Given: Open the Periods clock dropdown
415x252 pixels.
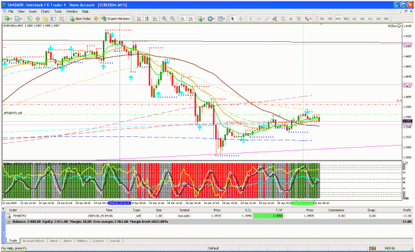Looking at the screenshot, I should [211, 19].
